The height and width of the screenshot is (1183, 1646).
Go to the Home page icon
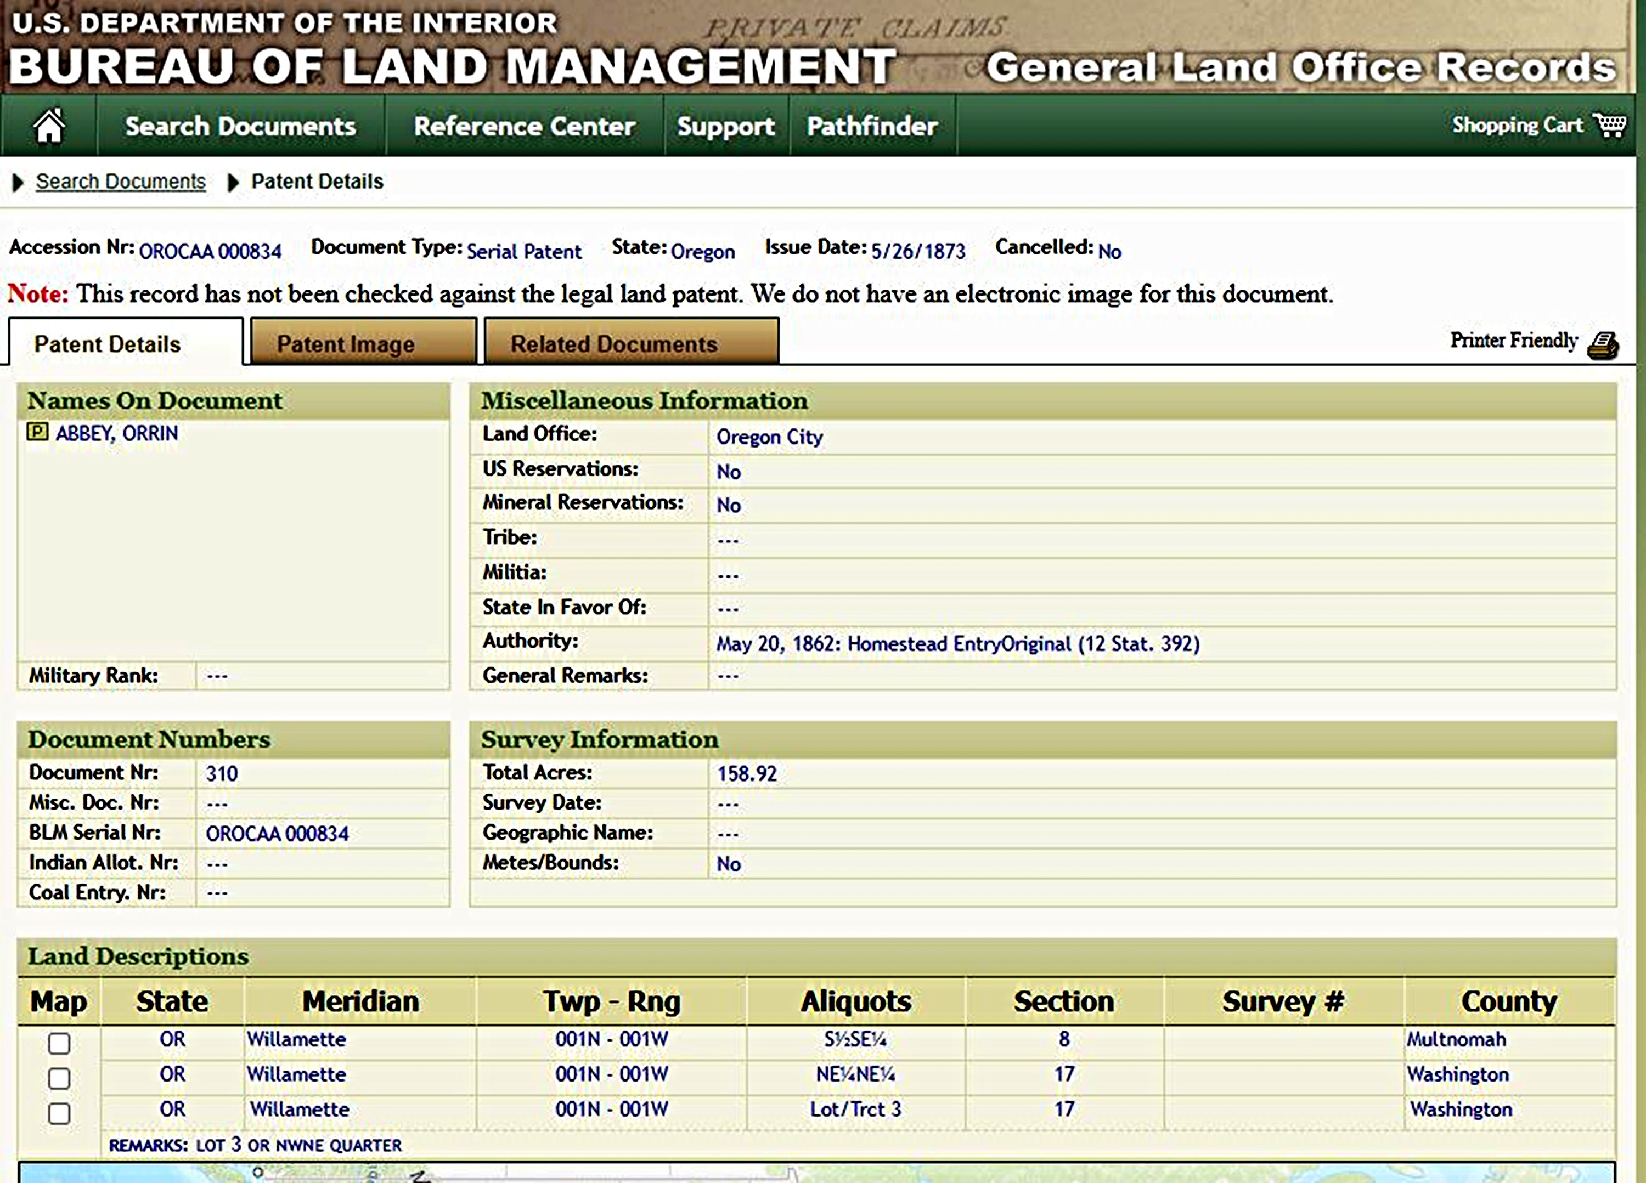click(x=49, y=126)
